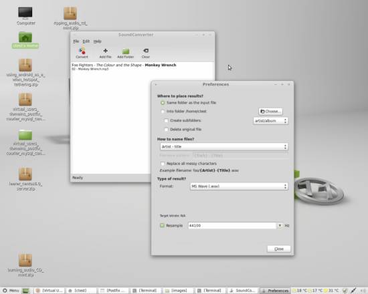The width and height of the screenshot is (368, 294).
Task: Select 'Same folder as the input file' option
Action: (163, 103)
